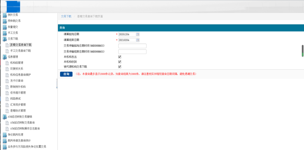304x150 pixels.
Task: Open 机构信息查询维护 page
Action: 21,75
